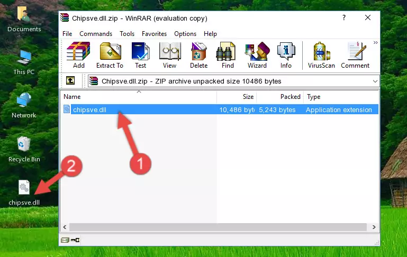This screenshot has height=257, width=407.
Task: Run the VirusScan toolbar icon
Action: point(321,55)
